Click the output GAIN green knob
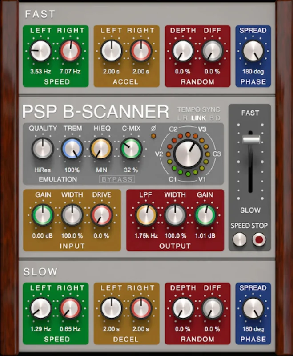Image resolution: width=293 pixels, height=356 pixels. click(x=205, y=215)
